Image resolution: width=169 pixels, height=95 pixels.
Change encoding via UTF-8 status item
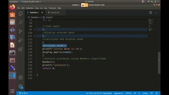[x=128, y=93]
